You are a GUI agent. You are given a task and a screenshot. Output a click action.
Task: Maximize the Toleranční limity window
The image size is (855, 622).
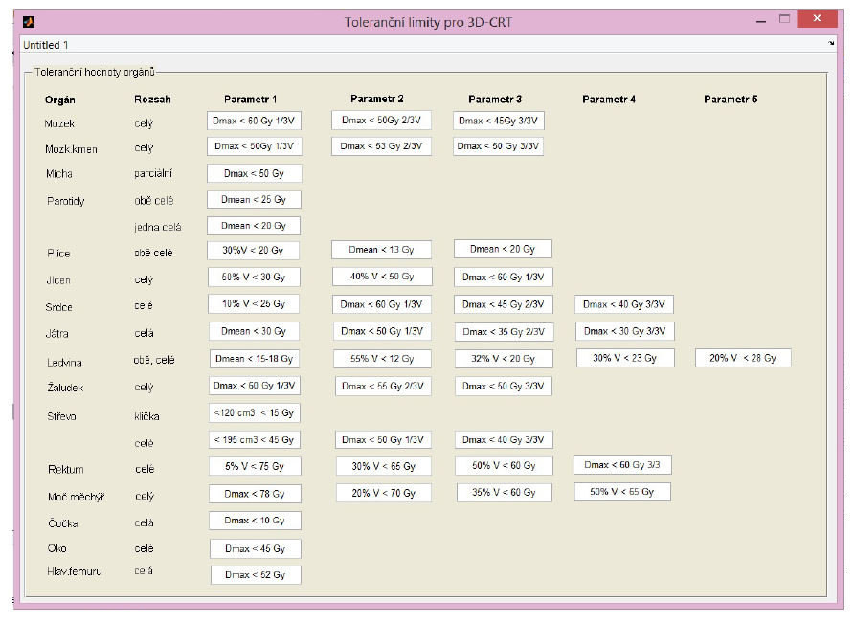pyautogui.click(x=784, y=18)
